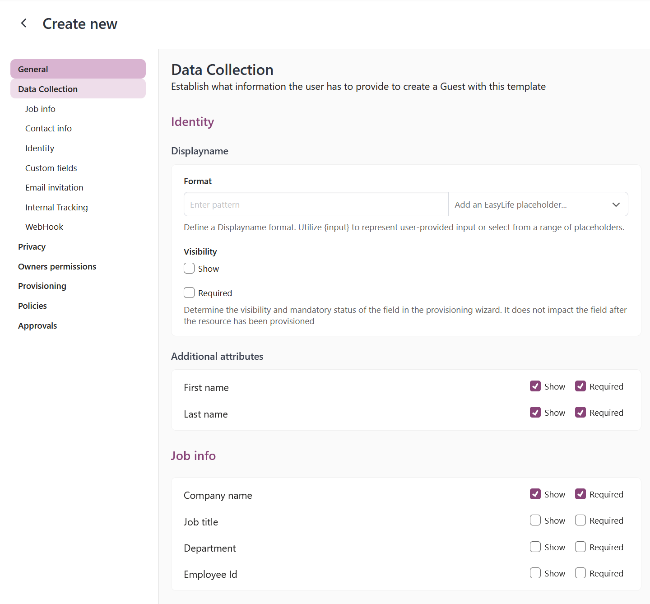
Task: Expand the placeholder selection chevron
Action: pyautogui.click(x=616, y=204)
